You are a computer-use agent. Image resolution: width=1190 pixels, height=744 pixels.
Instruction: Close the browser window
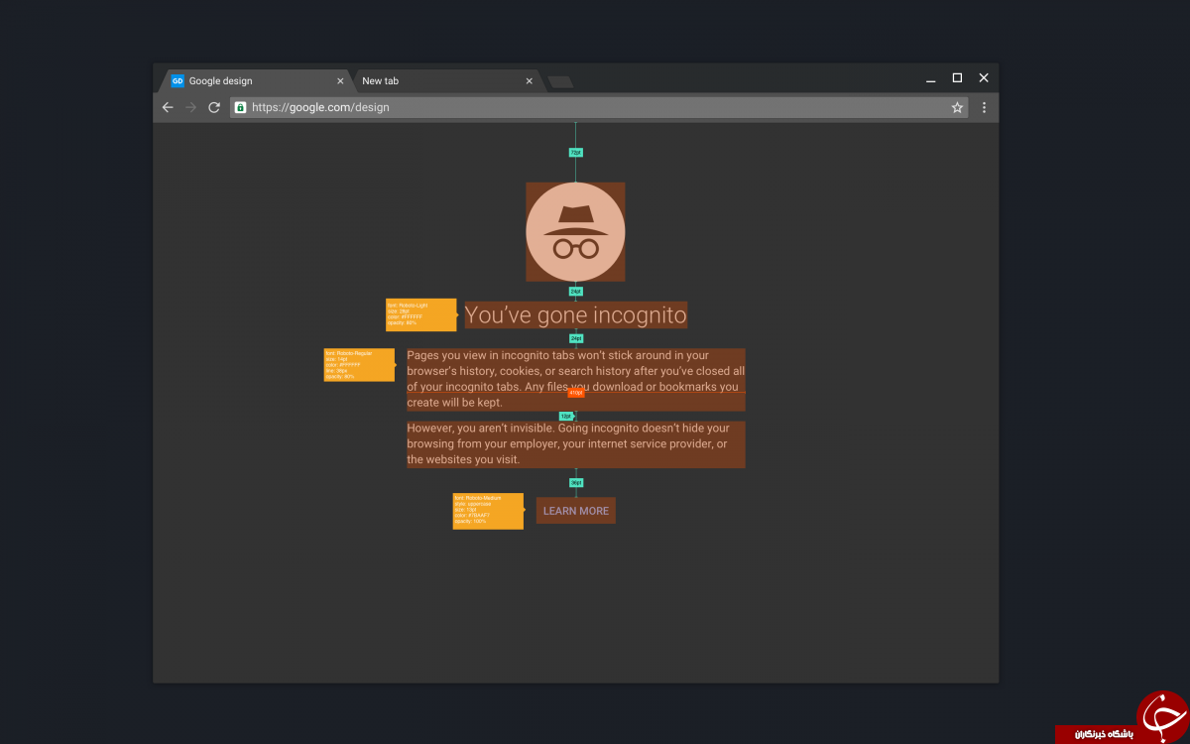point(984,77)
